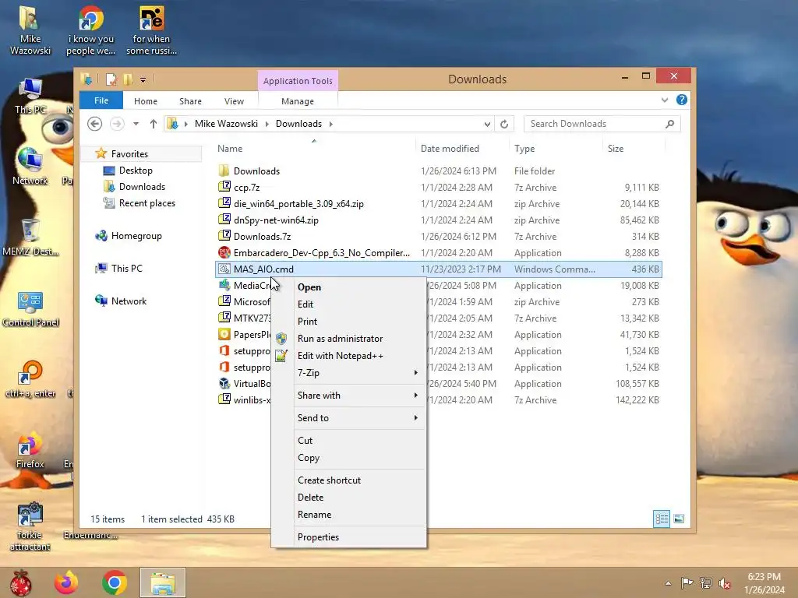Choose Edit in context menu
This screenshot has height=598, width=798.
(348, 304)
